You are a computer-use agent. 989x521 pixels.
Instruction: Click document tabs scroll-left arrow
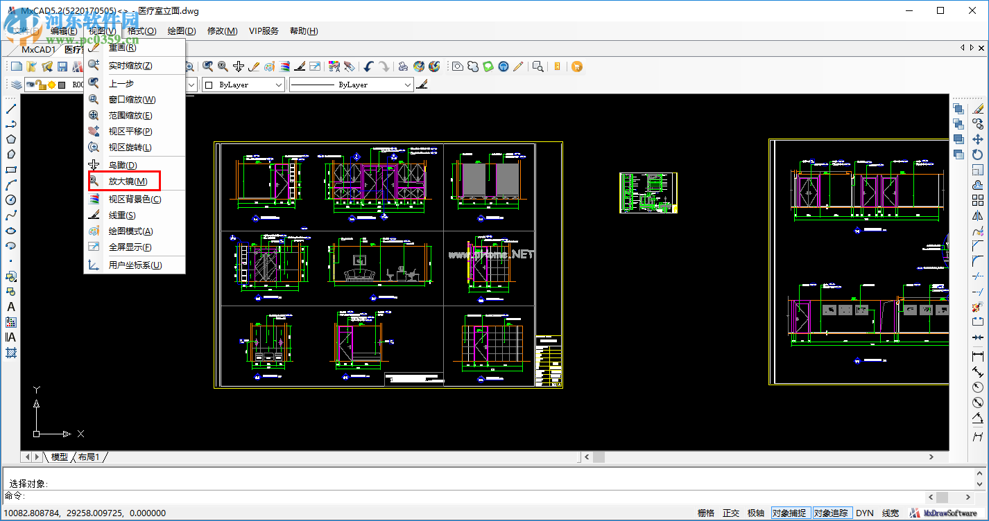[963, 48]
